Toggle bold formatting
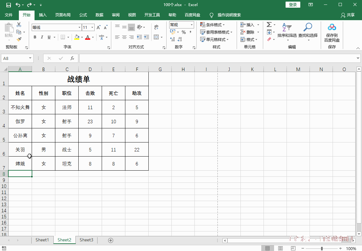 35,37
